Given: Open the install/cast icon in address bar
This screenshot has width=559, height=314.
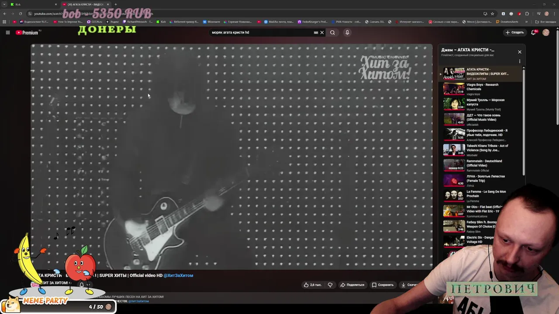Looking at the screenshot, I should [x=485, y=14].
